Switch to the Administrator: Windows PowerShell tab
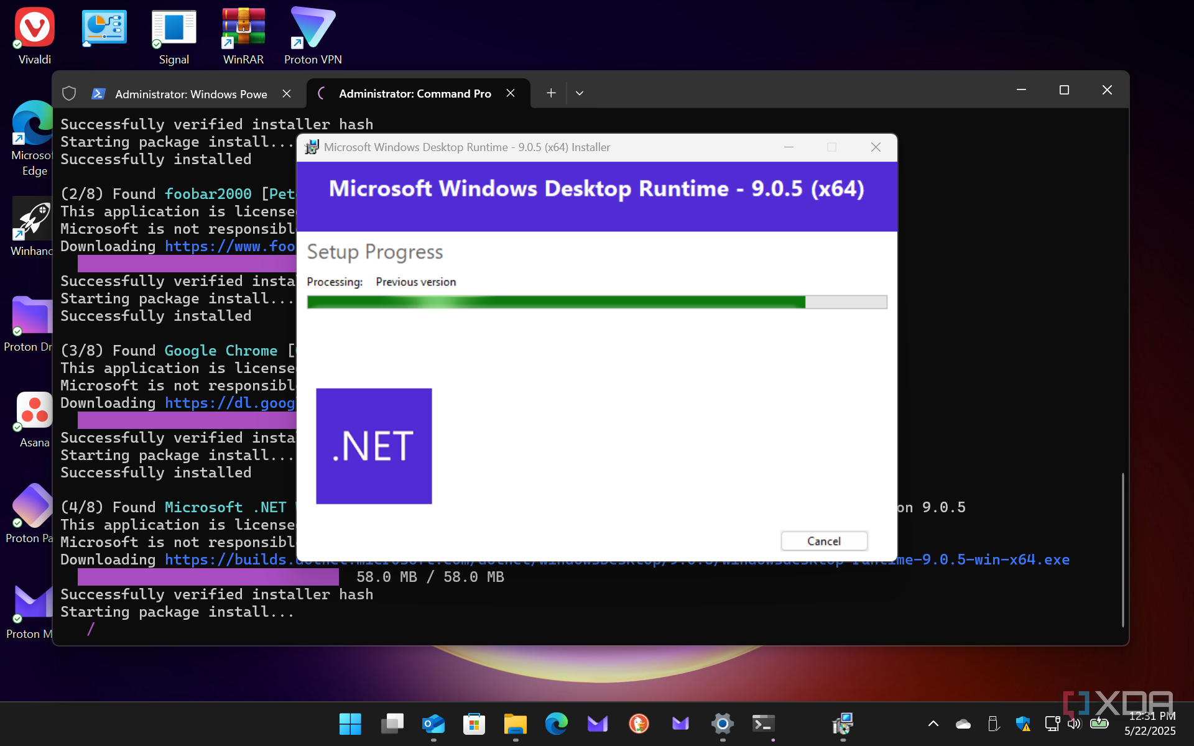 (190, 94)
